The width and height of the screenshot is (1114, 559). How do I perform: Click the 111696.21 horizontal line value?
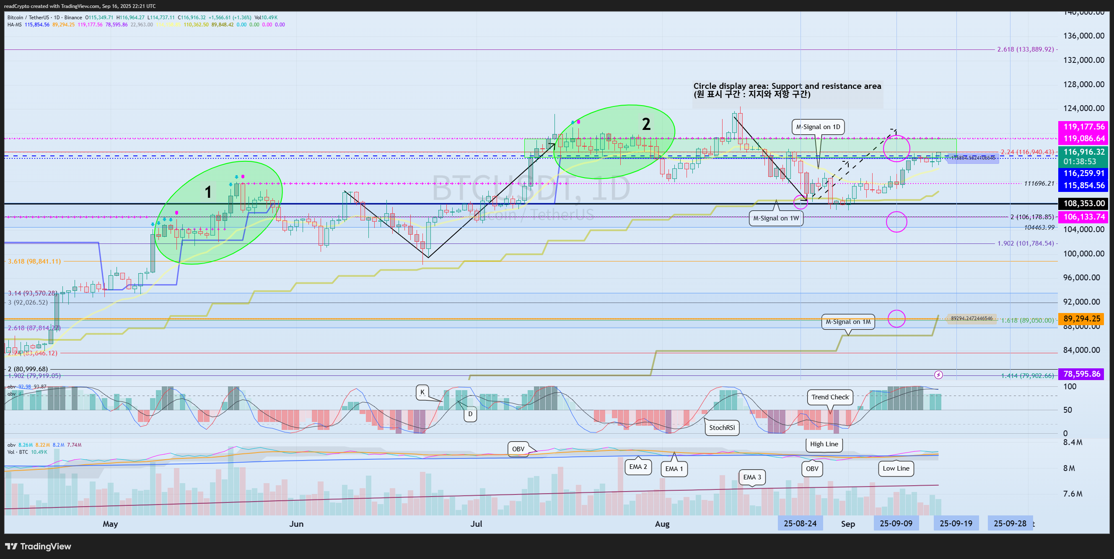click(1039, 183)
